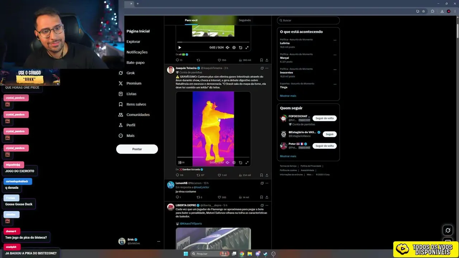Image resolution: width=459 pixels, height=258 pixels.
Task: Open options for Inocentes trend
Action: [x=335, y=70]
